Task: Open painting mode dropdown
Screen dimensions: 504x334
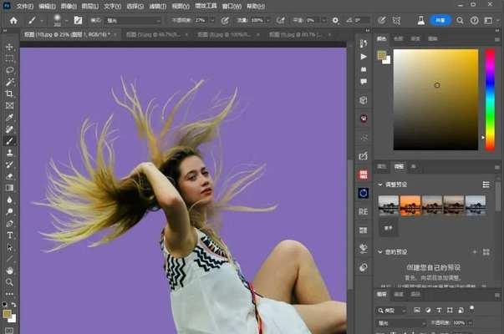Action: [x=134, y=21]
